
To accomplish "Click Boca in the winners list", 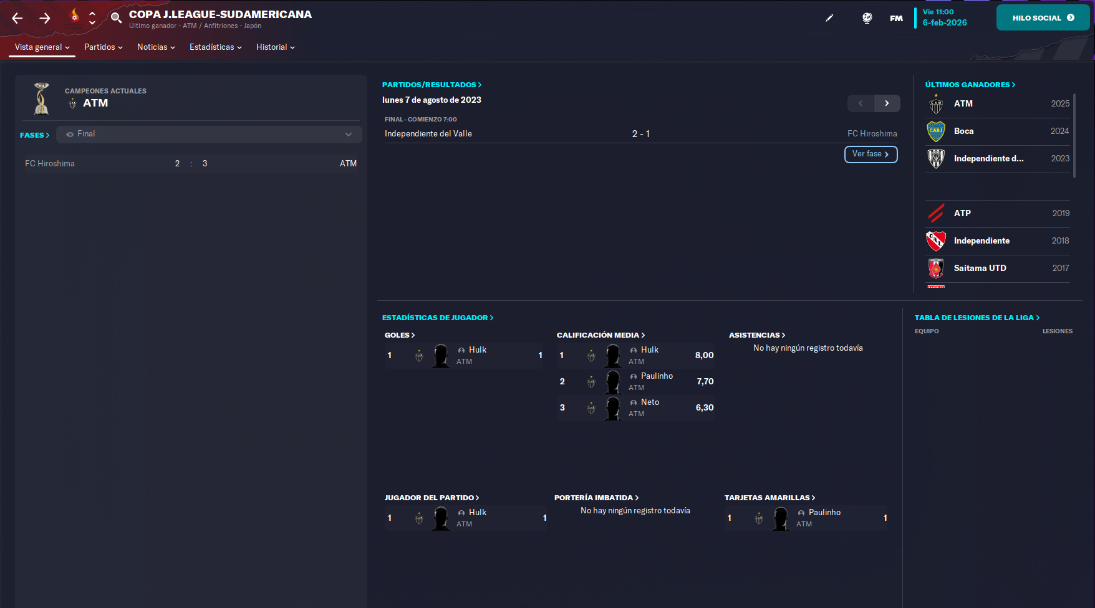I will point(963,131).
